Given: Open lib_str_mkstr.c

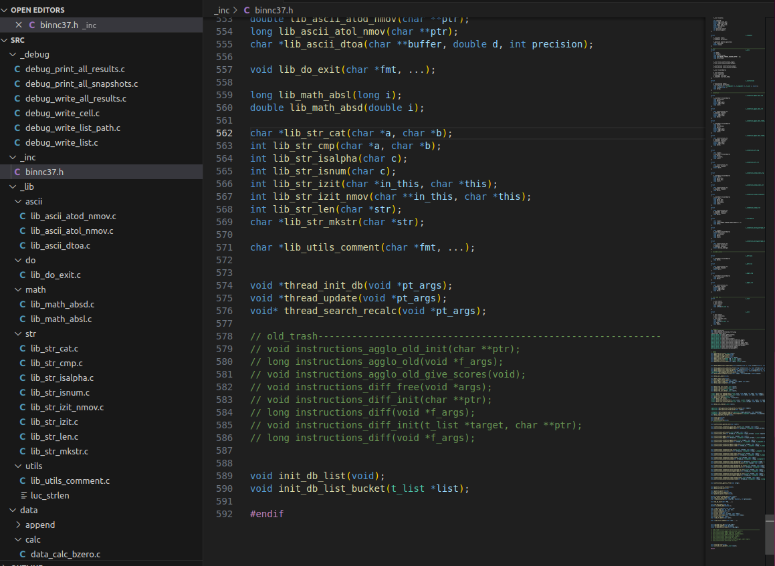Looking at the screenshot, I should pyautogui.click(x=60, y=452).
